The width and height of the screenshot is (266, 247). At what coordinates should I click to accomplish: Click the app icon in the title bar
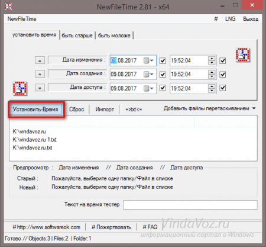tap(8, 7)
